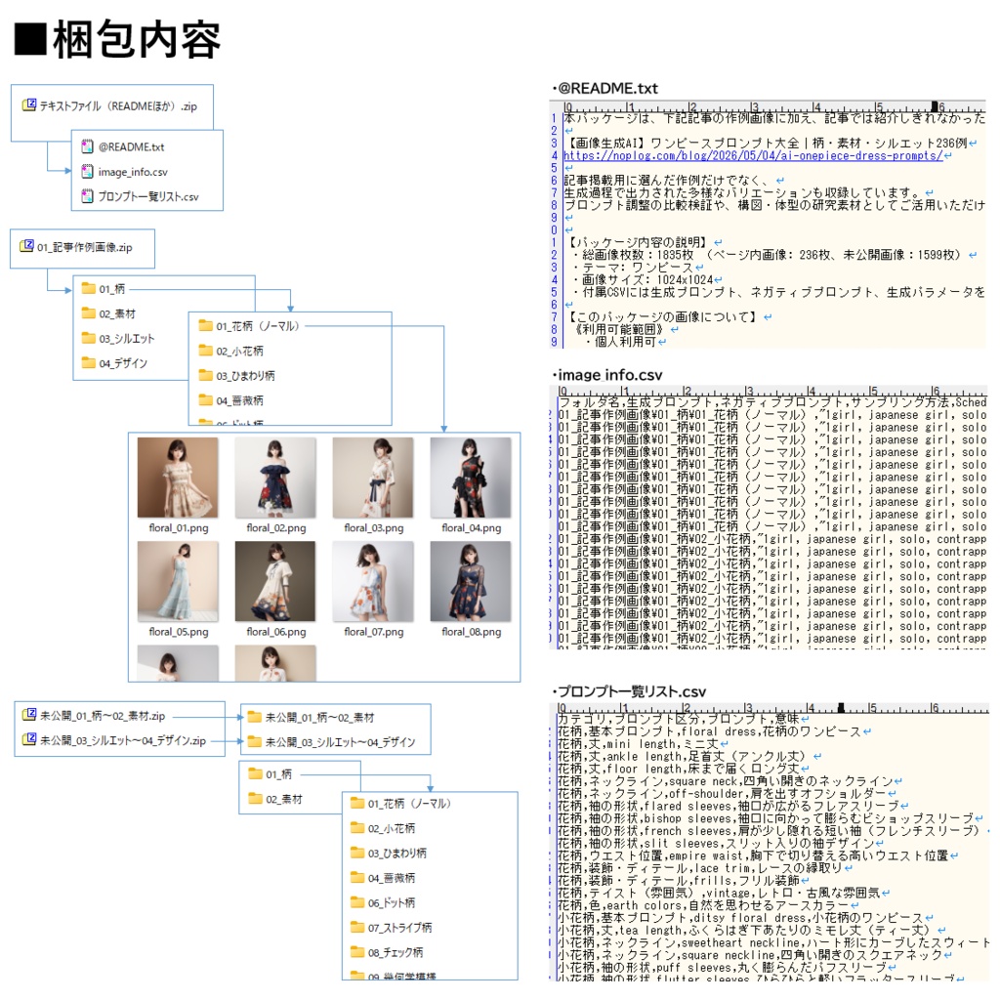Select the @README.txt file icon in the tree
The width and height of the screenshot is (1000, 1000).
87,146
